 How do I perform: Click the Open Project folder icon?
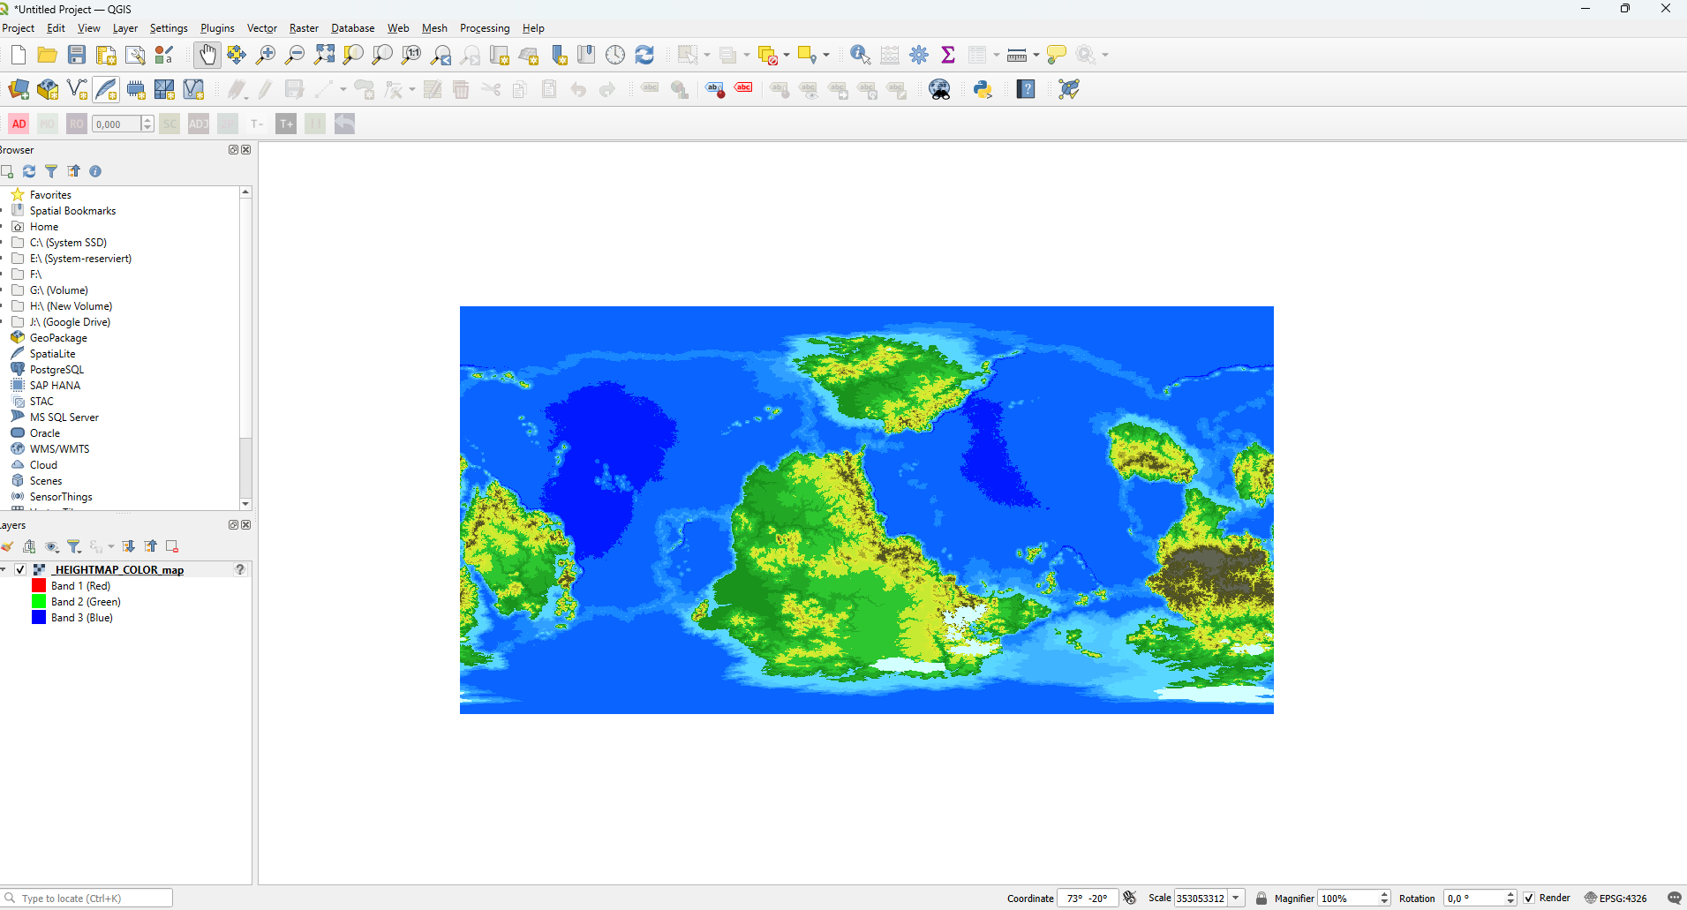48,55
